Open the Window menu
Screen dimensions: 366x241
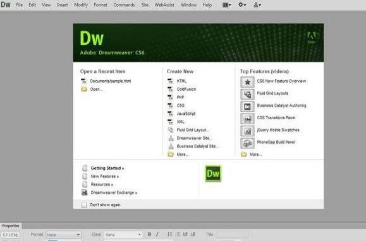point(188,5)
